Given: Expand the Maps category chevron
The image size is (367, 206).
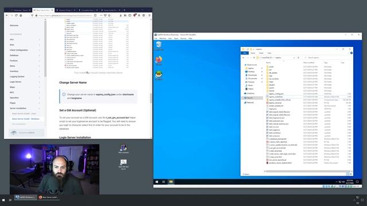Looking at the screenshot, I should [x=40, y=88].
